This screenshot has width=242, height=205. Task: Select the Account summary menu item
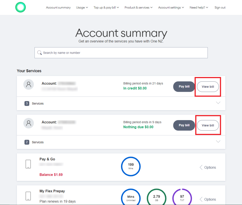(58, 7)
